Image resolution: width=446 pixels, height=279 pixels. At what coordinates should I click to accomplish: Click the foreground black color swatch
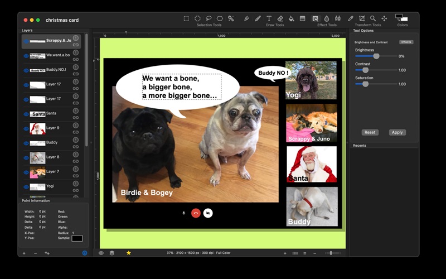click(399, 16)
